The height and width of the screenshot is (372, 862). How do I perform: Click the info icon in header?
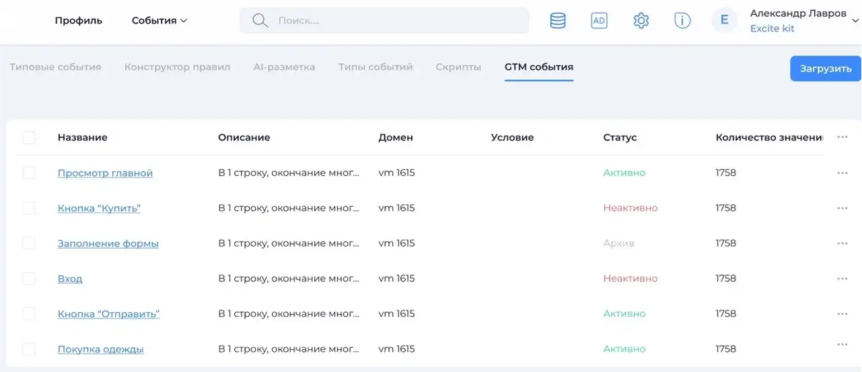coord(682,21)
